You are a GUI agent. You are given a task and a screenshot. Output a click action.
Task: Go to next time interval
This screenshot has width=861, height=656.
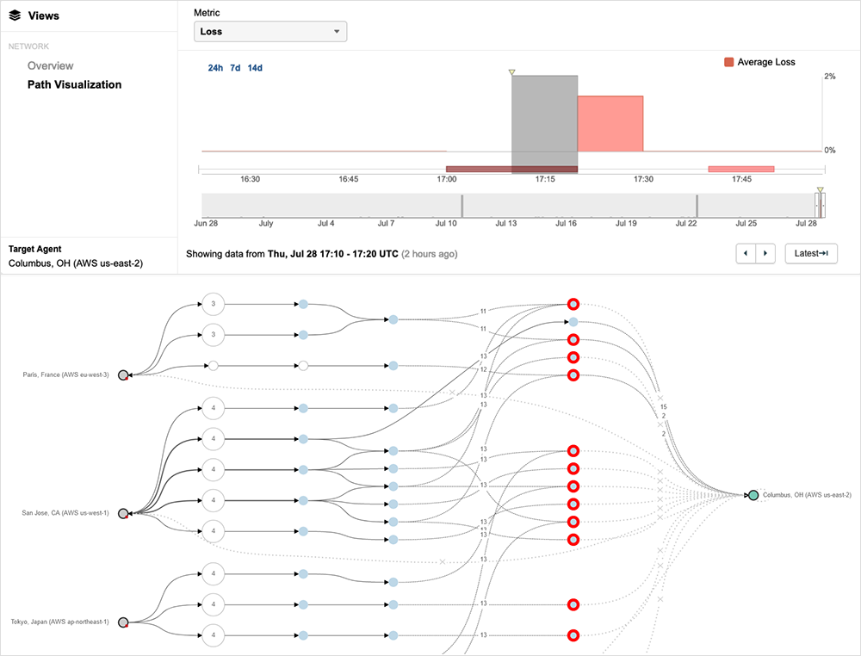pos(765,254)
